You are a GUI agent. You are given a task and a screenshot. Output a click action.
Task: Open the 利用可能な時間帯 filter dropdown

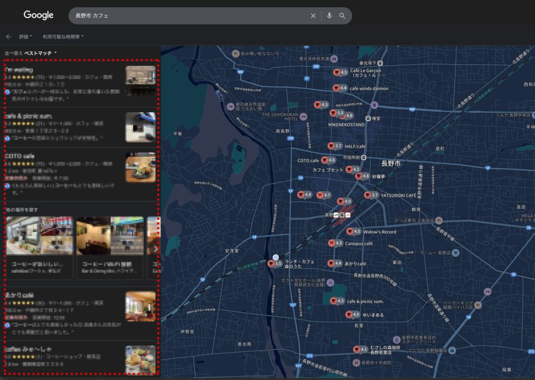coord(63,37)
